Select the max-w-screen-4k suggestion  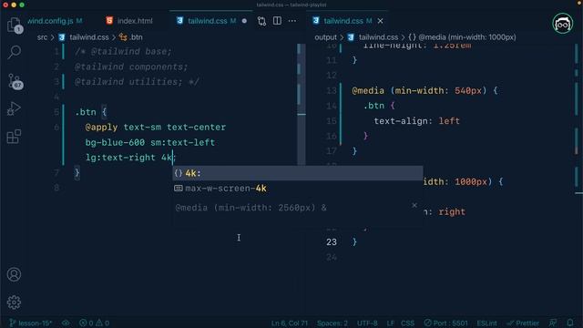(298, 189)
